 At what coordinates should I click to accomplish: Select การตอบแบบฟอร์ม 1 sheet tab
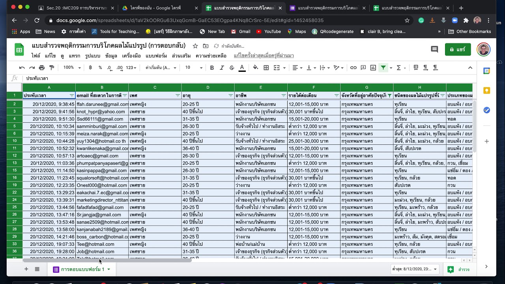pos(81,269)
